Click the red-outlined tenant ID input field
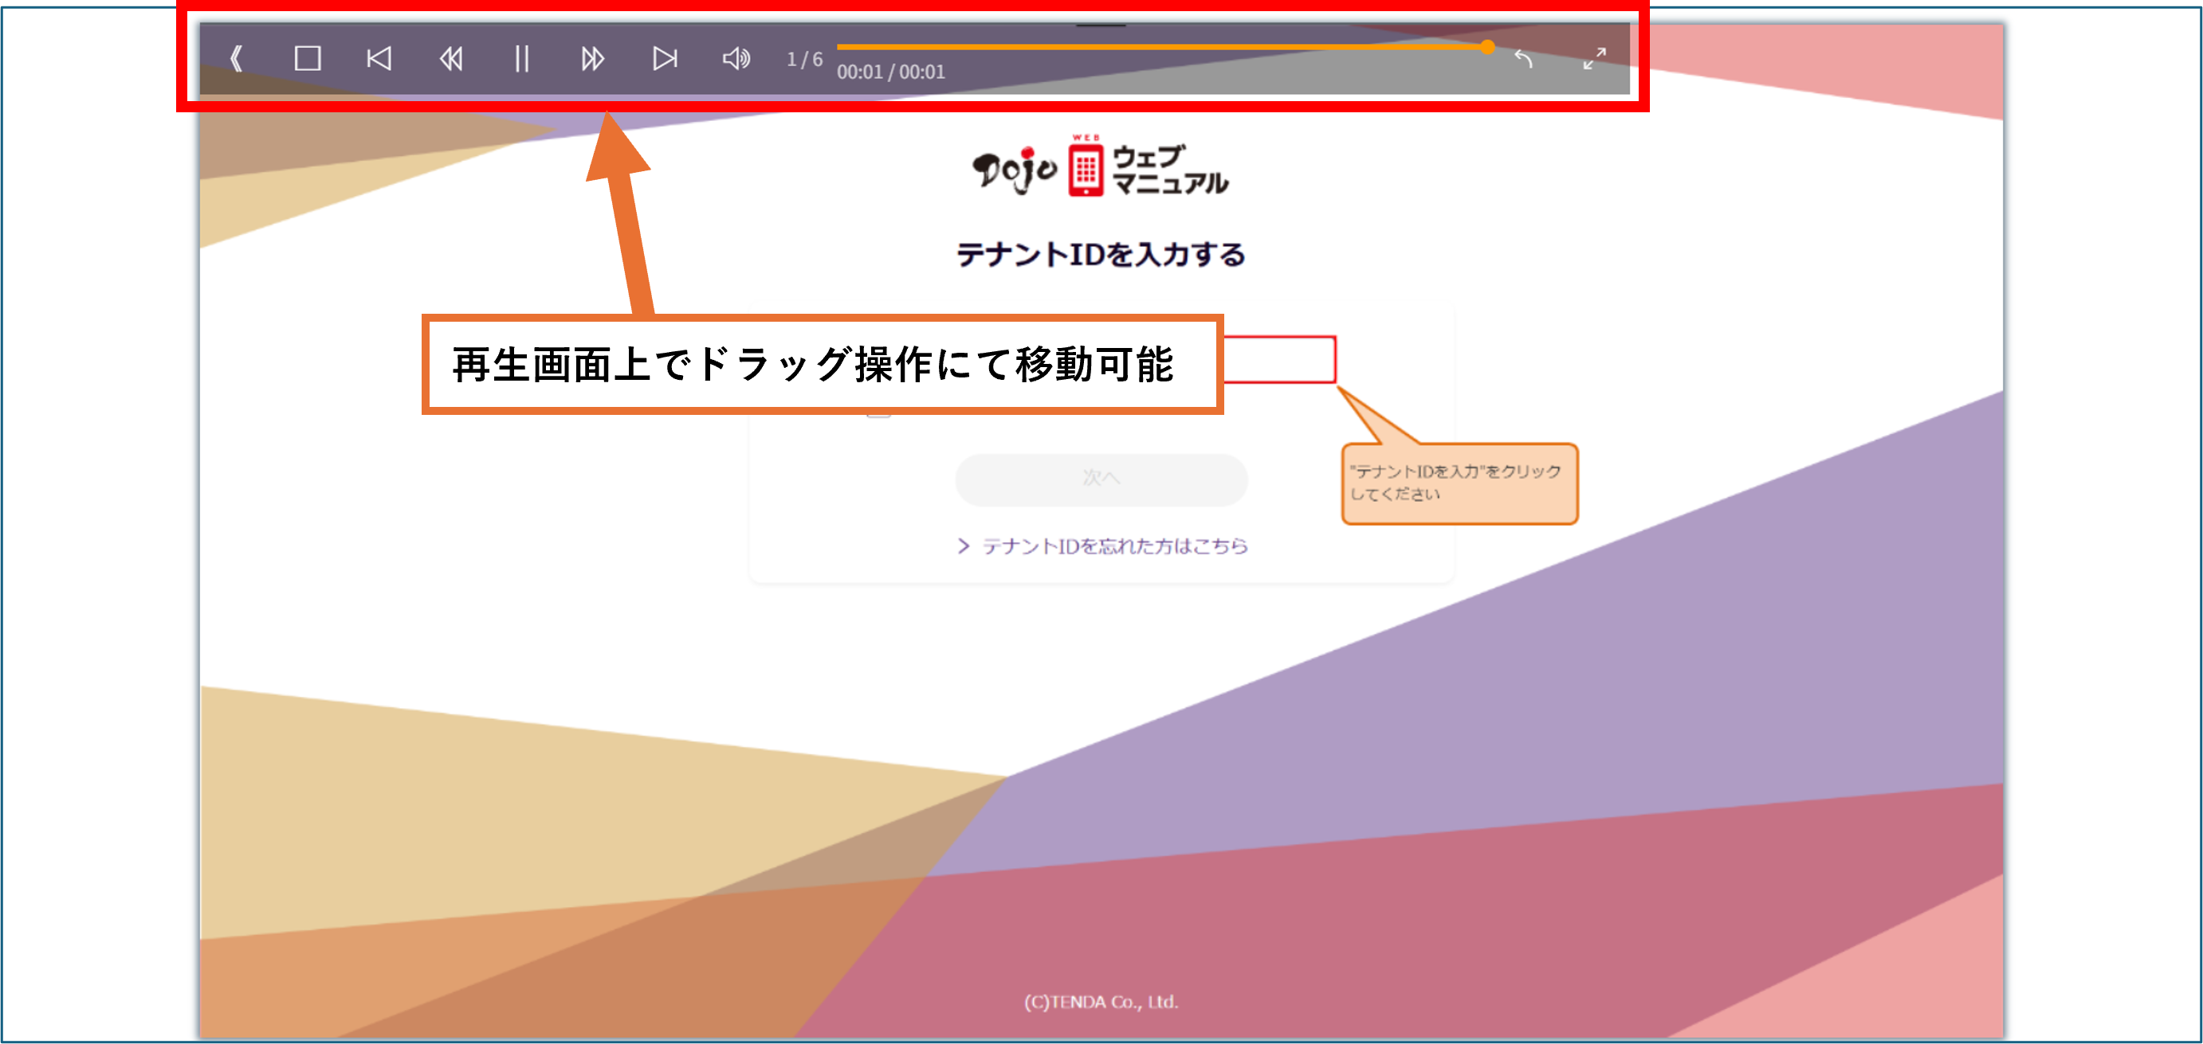Screen dimensions: 2203x1044 [1279, 360]
